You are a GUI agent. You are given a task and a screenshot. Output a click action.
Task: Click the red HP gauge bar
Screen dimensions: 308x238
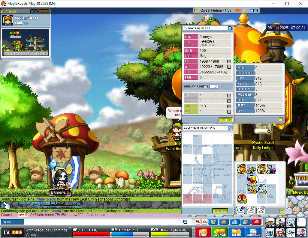point(92,234)
